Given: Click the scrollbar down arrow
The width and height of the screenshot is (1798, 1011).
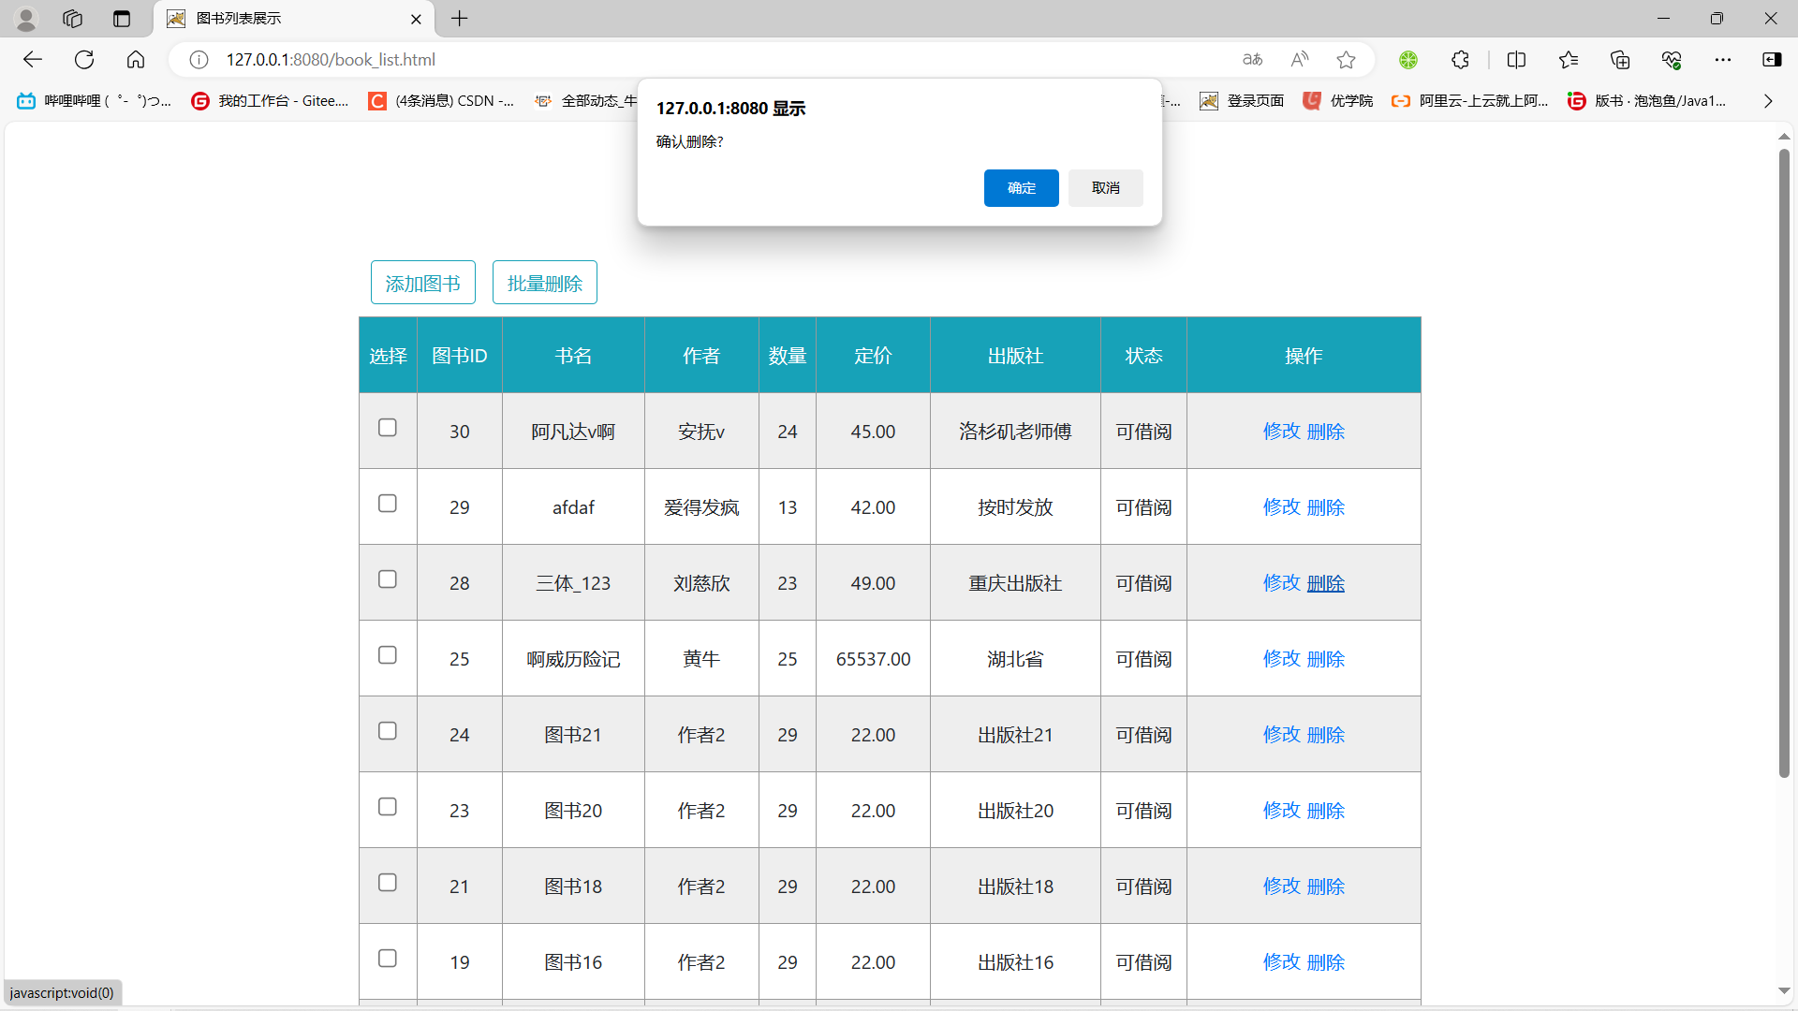Looking at the screenshot, I should pyautogui.click(x=1784, y=990).
